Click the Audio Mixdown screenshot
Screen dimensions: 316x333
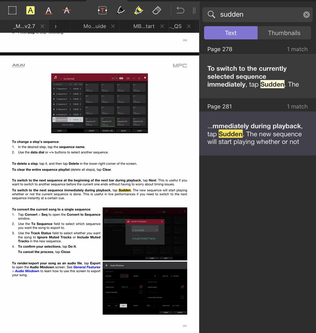(145, 288)
